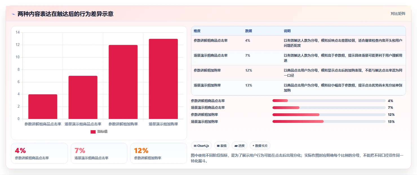The height and width of the screenshot is (175, 417).
Task: Click the y-axis tick label 14
Action: pyautogui.click(x=17, y=32)
